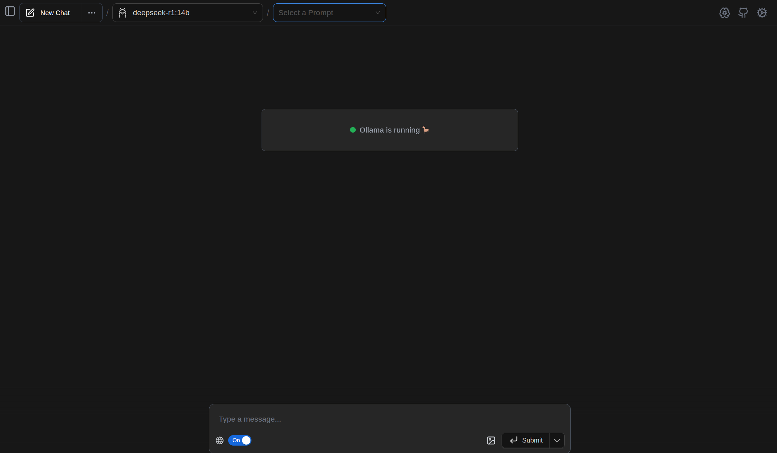Click the image upload icon
This screenshot has height=453, width=777.
pyautogui.click(x=491, y=440)
